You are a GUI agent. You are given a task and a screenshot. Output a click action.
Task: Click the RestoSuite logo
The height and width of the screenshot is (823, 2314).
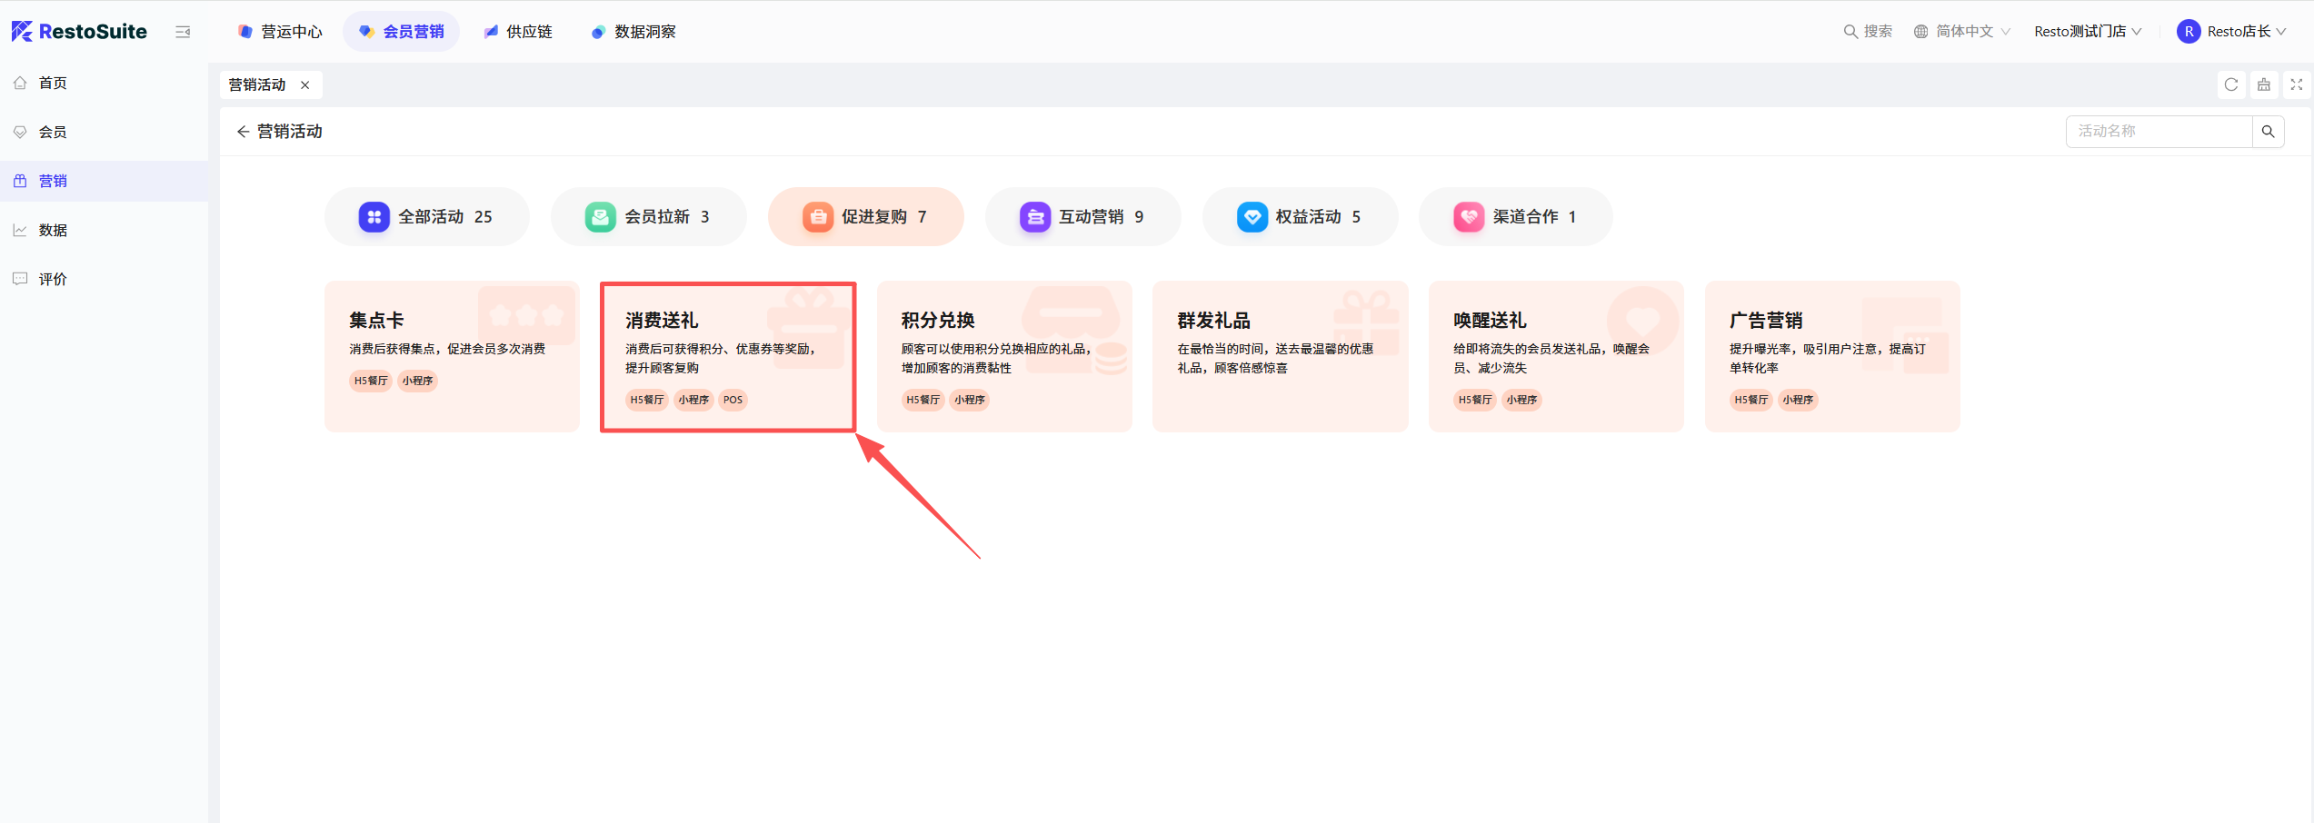tap(79, 32)
